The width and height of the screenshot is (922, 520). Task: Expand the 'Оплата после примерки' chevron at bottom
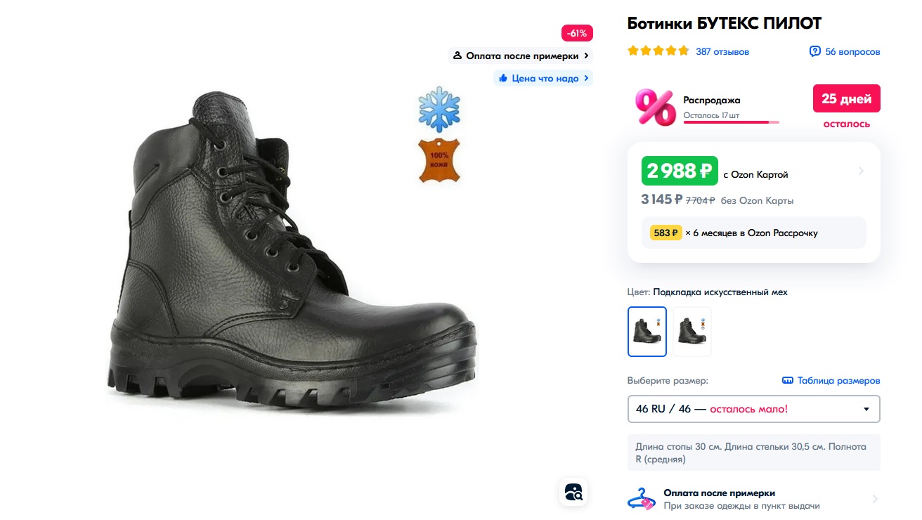click(x=875, y=499)
